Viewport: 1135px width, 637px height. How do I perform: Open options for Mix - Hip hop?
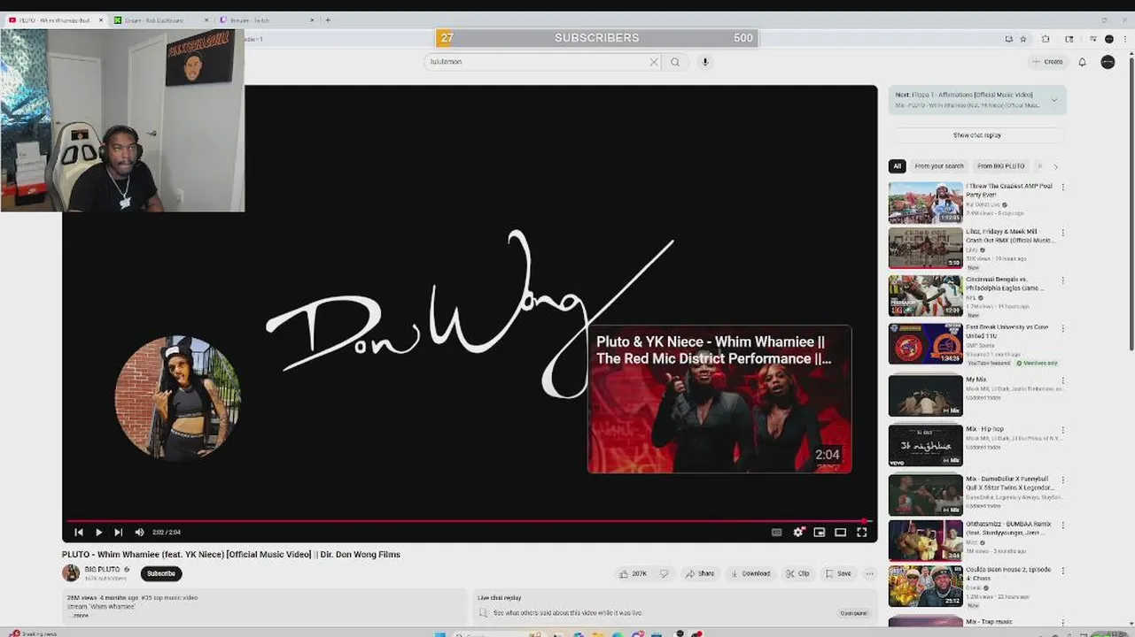[1062, 431]
